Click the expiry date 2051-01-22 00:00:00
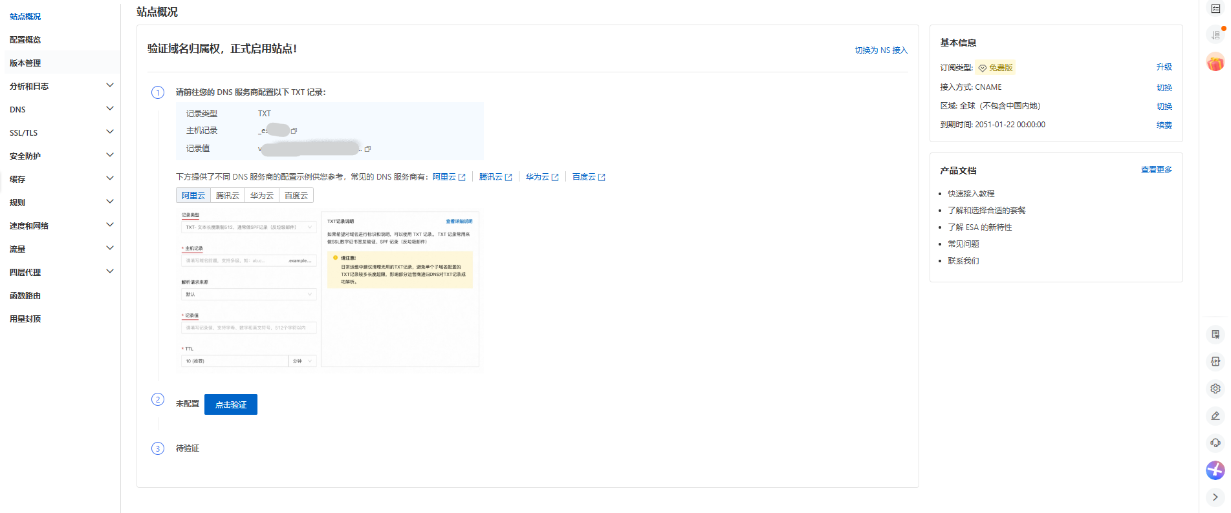Screen dimensions: 1231x513 click(x=1010, y=125)
